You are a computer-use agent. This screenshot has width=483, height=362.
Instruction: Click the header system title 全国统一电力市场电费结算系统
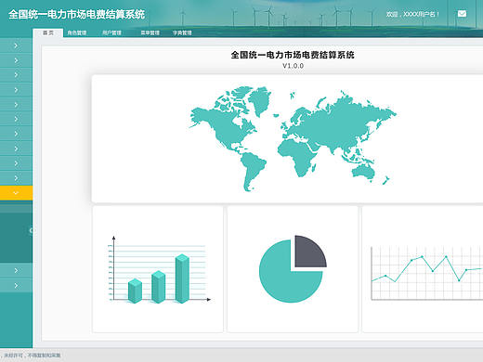pyautogui.click(x=76, y=14)
